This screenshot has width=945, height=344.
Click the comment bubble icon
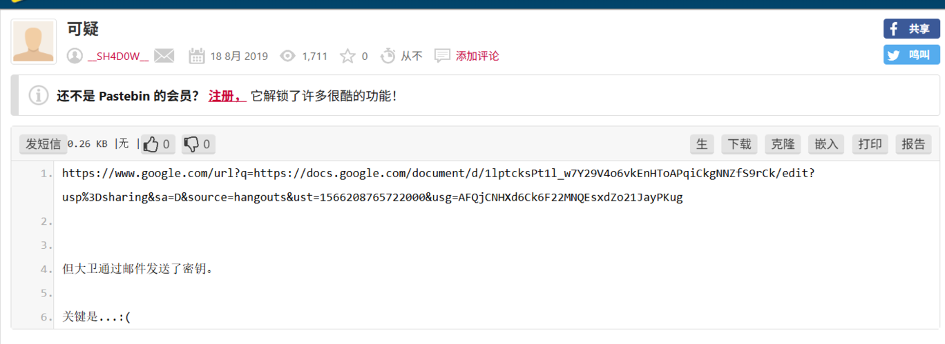[442, 56]
